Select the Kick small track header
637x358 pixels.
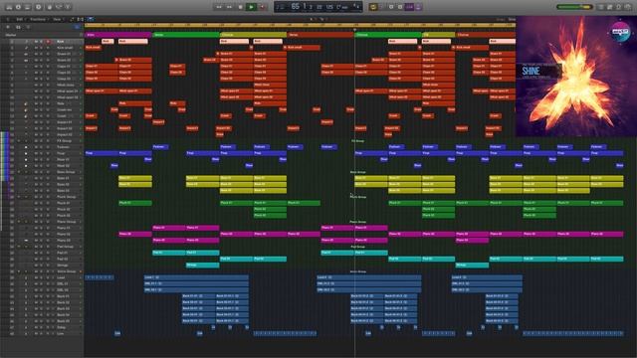(42, 48)
